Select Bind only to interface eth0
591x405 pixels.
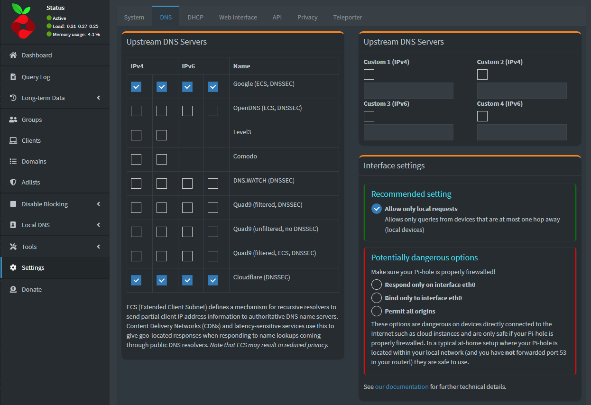[x=377, y=298]
